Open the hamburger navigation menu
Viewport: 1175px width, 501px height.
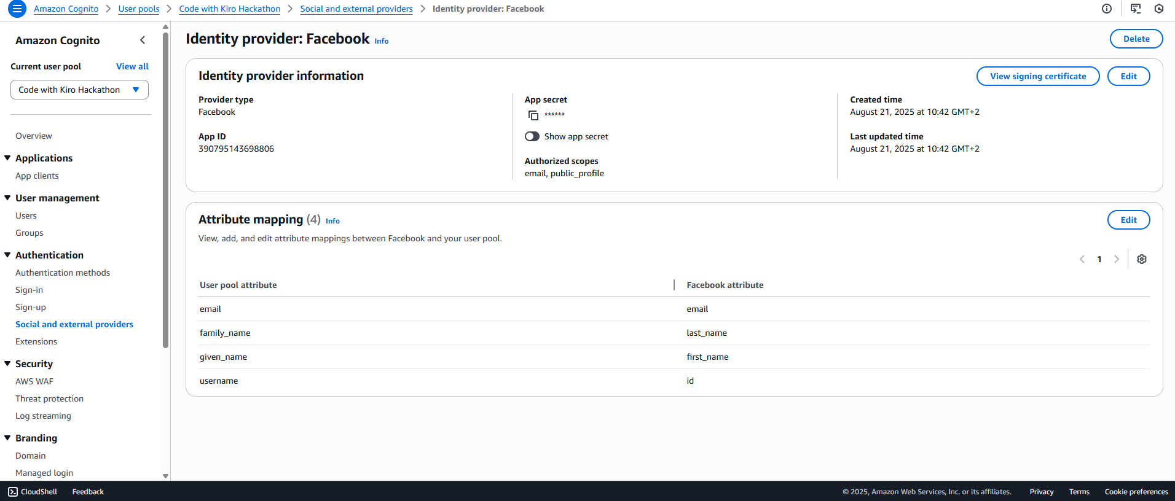click(x=17, y=9)
